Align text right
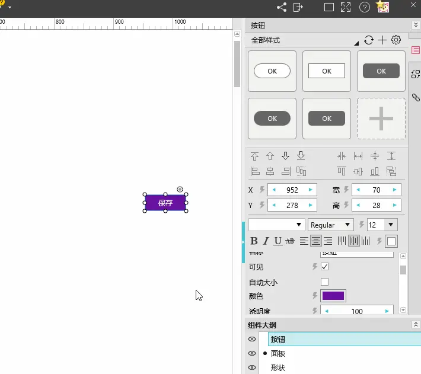 [328, 241]
